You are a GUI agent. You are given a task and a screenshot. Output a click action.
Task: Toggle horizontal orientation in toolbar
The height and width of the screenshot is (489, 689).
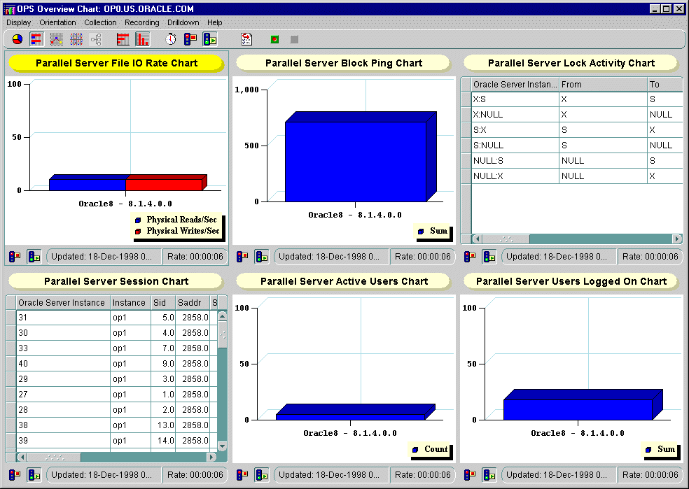tap(123, 39)
